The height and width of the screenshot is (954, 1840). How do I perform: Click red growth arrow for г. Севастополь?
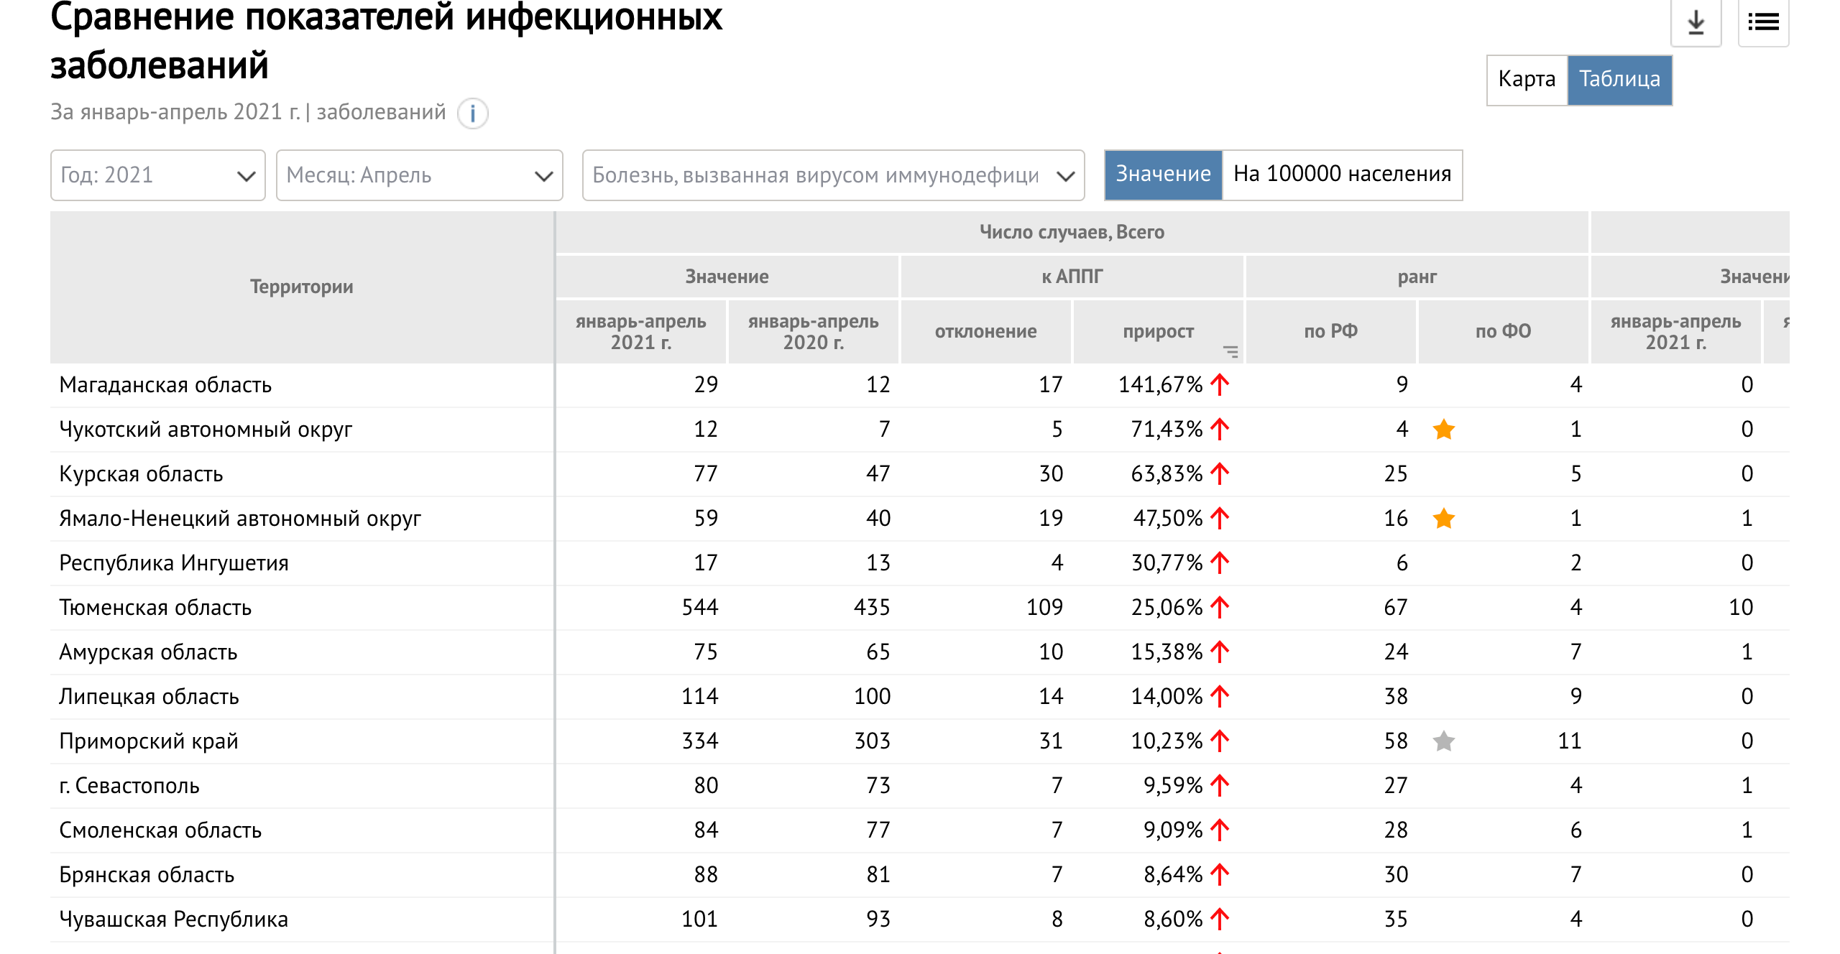coord(1220,786)
